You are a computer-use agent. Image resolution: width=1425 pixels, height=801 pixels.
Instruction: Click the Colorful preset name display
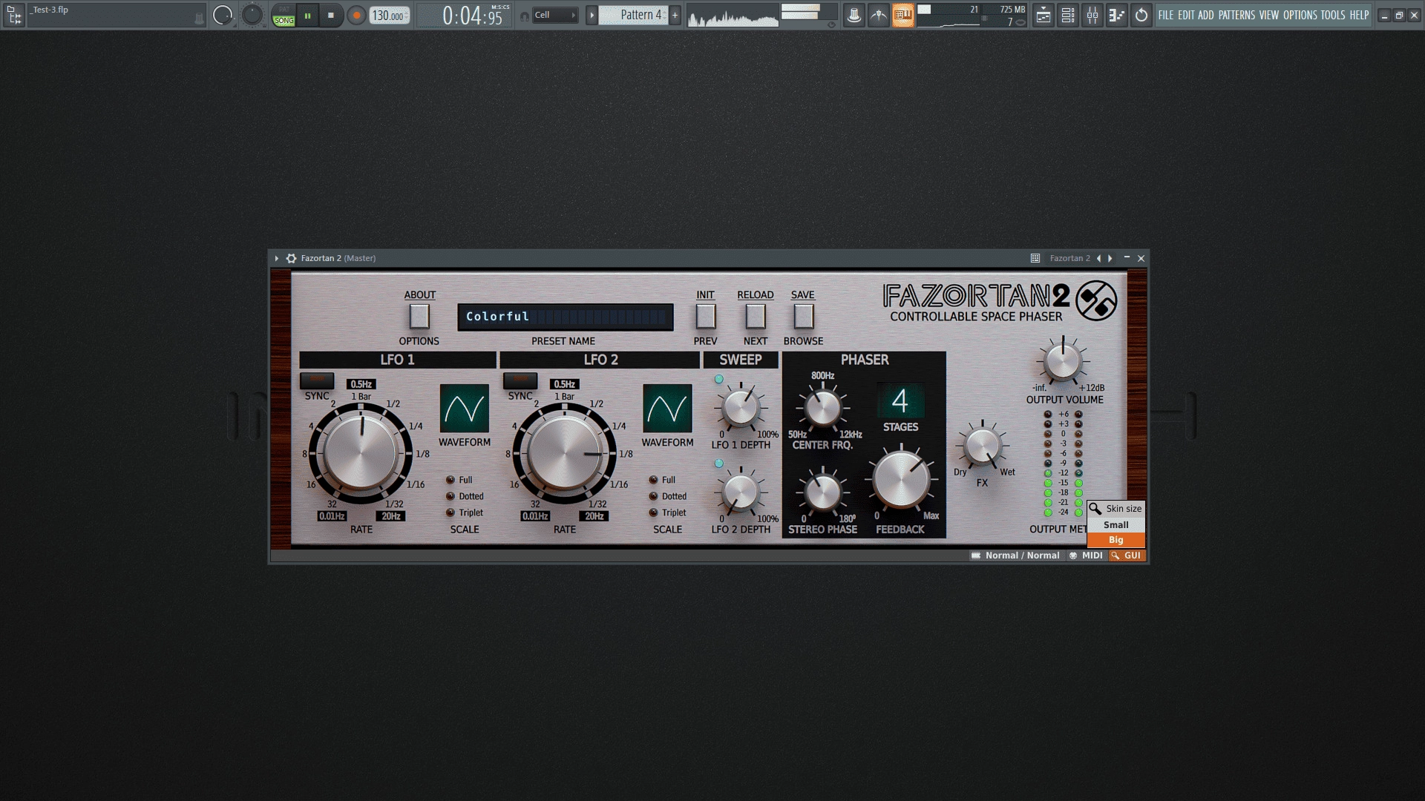(x=566, y=317)
